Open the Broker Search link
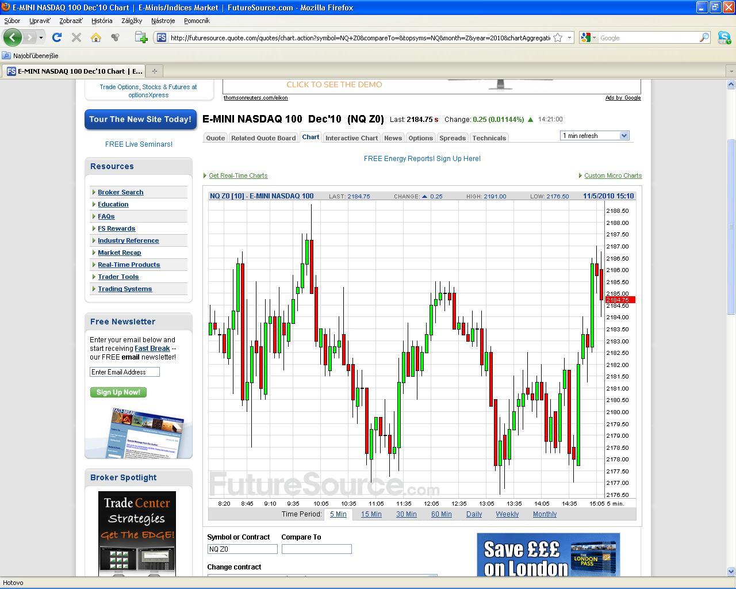 (121, 192)
